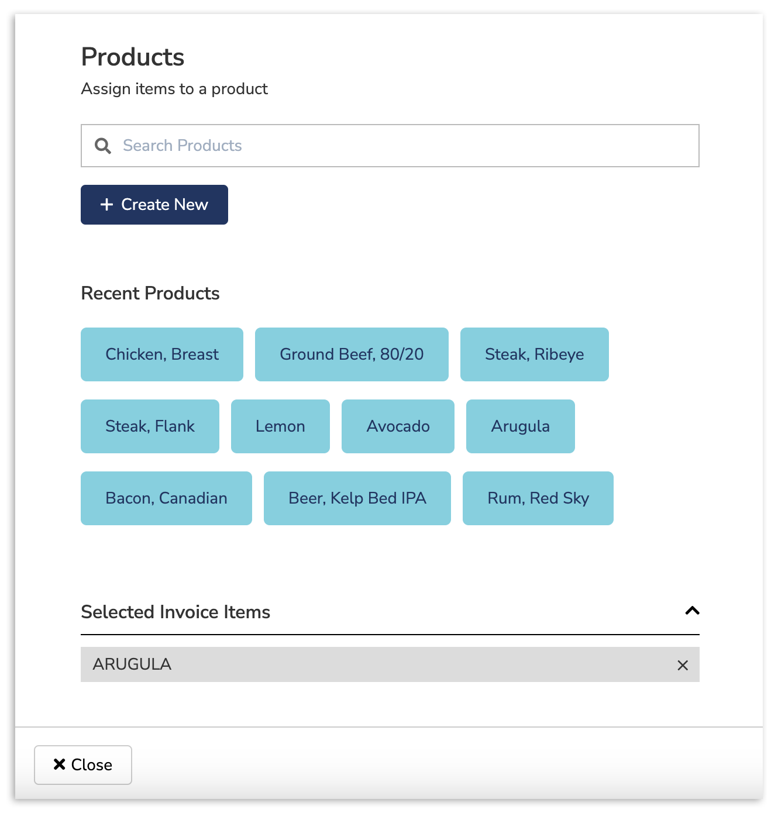This screenshot has width=778, height=813.
Task: Pick the Steak, Flank product
Action: click(150, 426)
